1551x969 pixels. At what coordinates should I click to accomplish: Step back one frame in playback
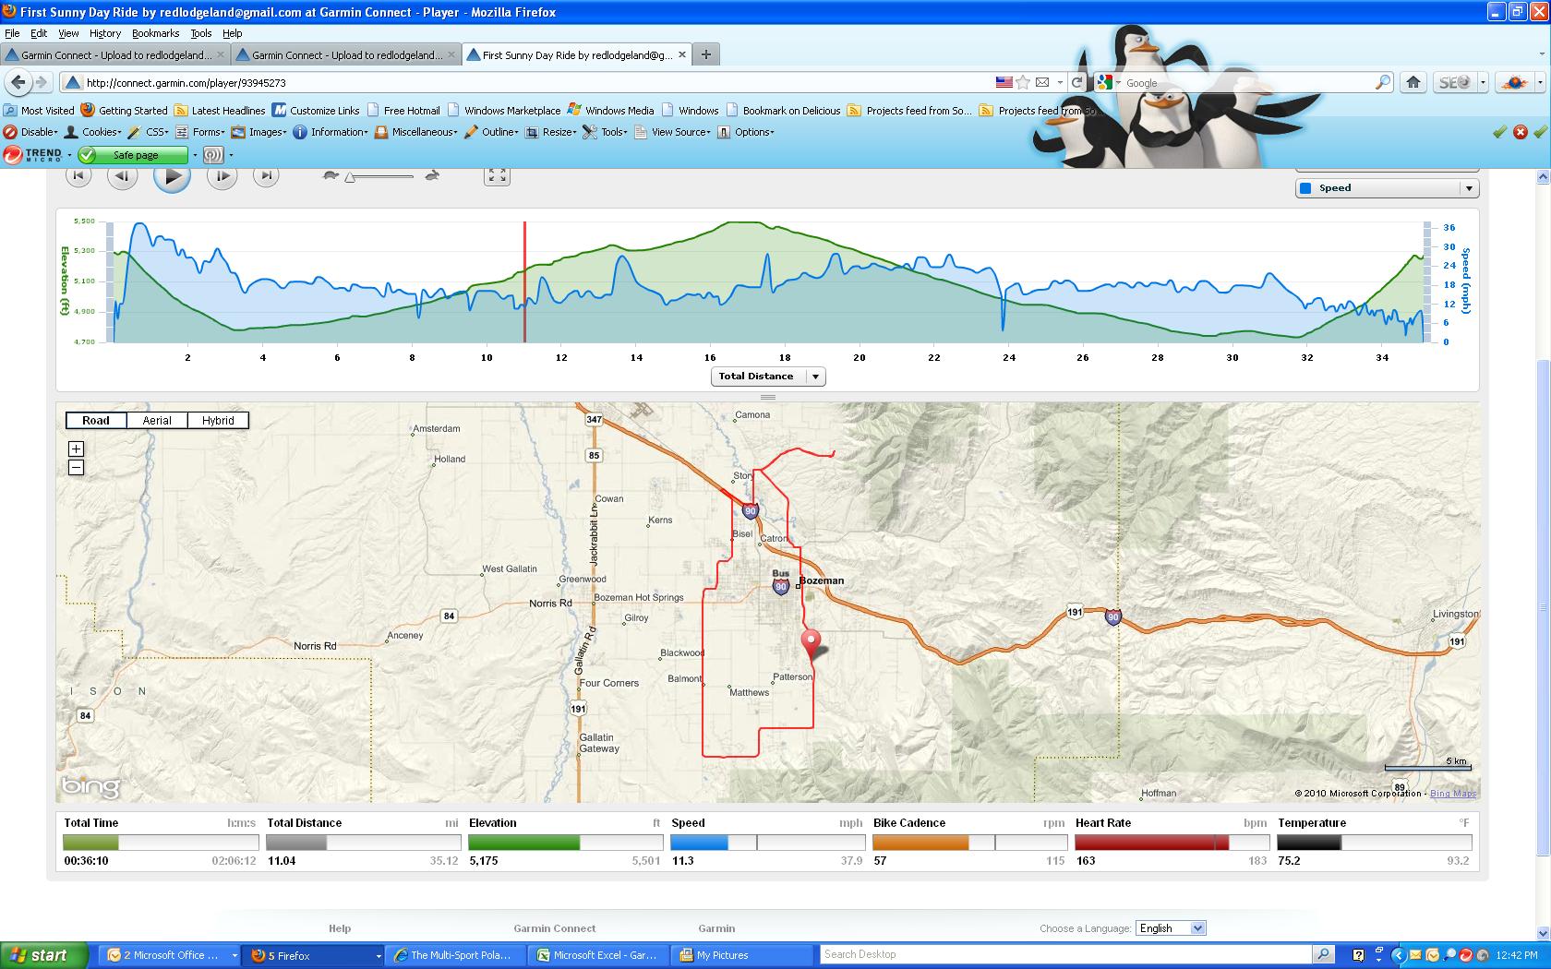[x=122, y=174]
